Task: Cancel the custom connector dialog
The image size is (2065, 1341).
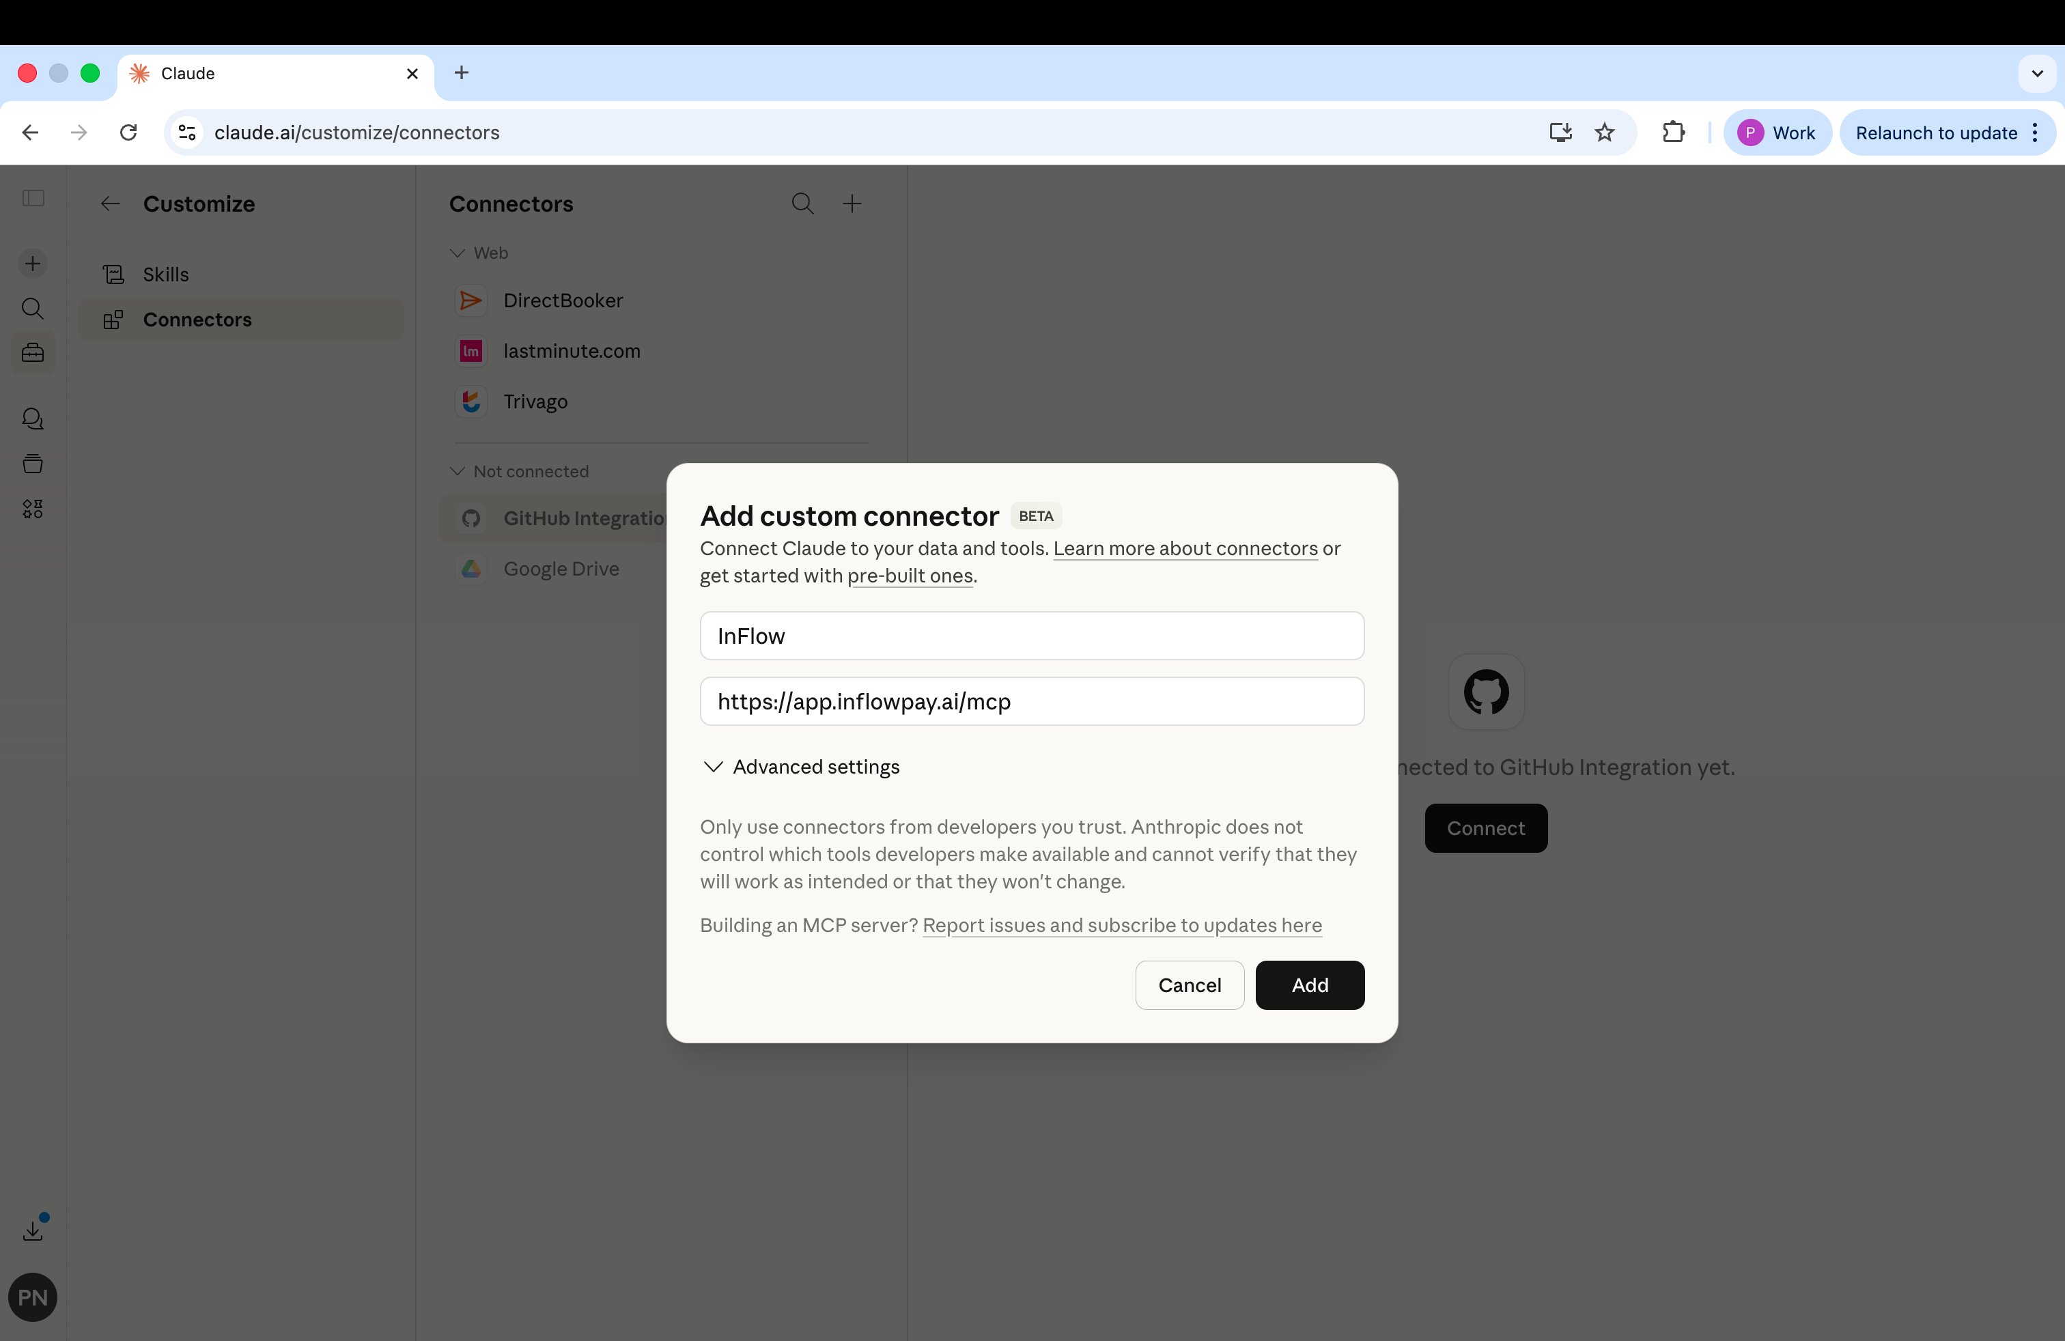Action: click(1189, 985)
